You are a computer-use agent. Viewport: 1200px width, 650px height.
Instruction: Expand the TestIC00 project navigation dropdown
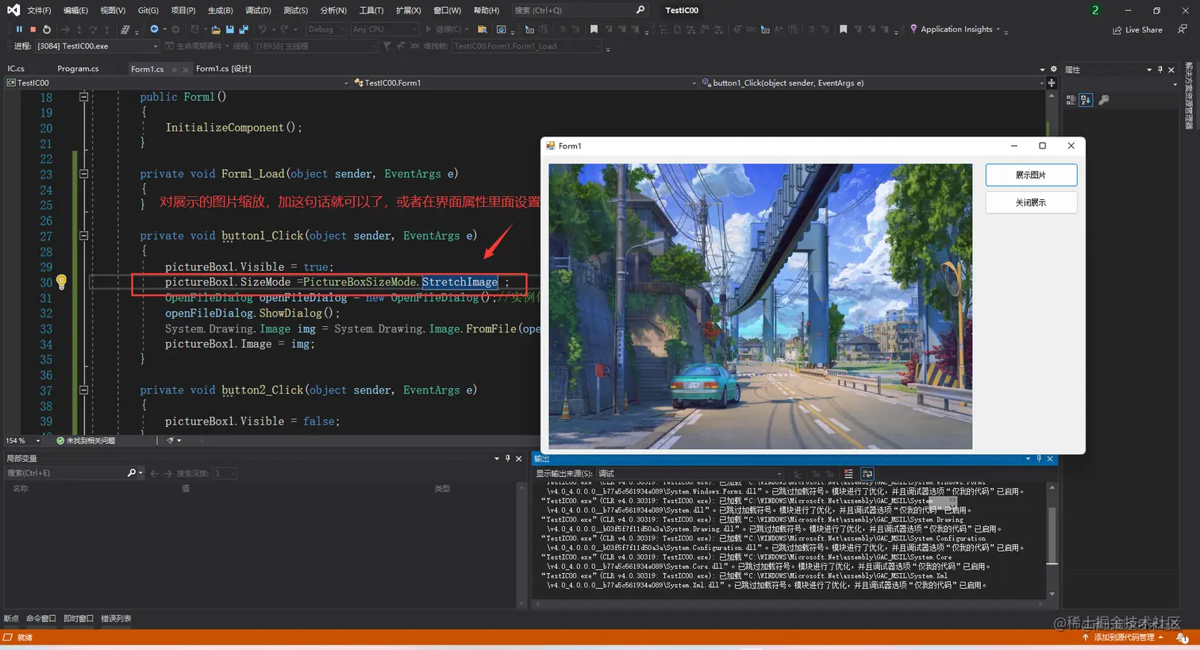(x=178, y=83)
